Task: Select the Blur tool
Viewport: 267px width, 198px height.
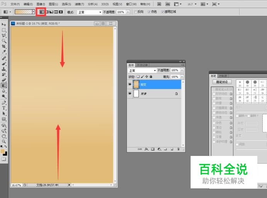Action: [x=3, y=91]
